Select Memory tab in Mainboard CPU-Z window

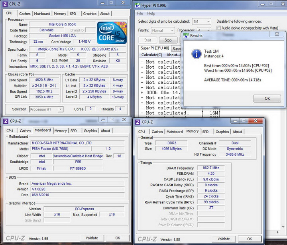point(61,131)
